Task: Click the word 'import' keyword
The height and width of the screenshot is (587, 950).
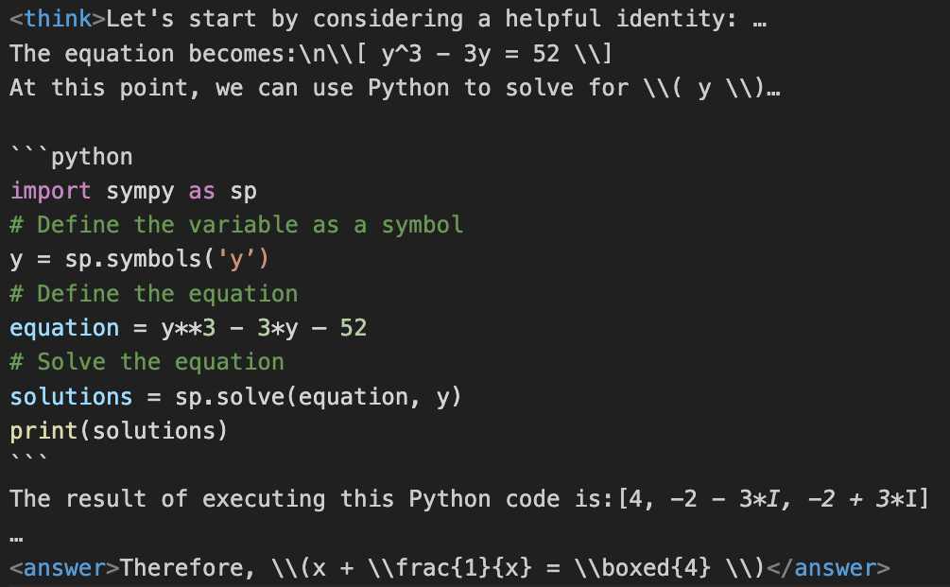Action: point(51,191)
